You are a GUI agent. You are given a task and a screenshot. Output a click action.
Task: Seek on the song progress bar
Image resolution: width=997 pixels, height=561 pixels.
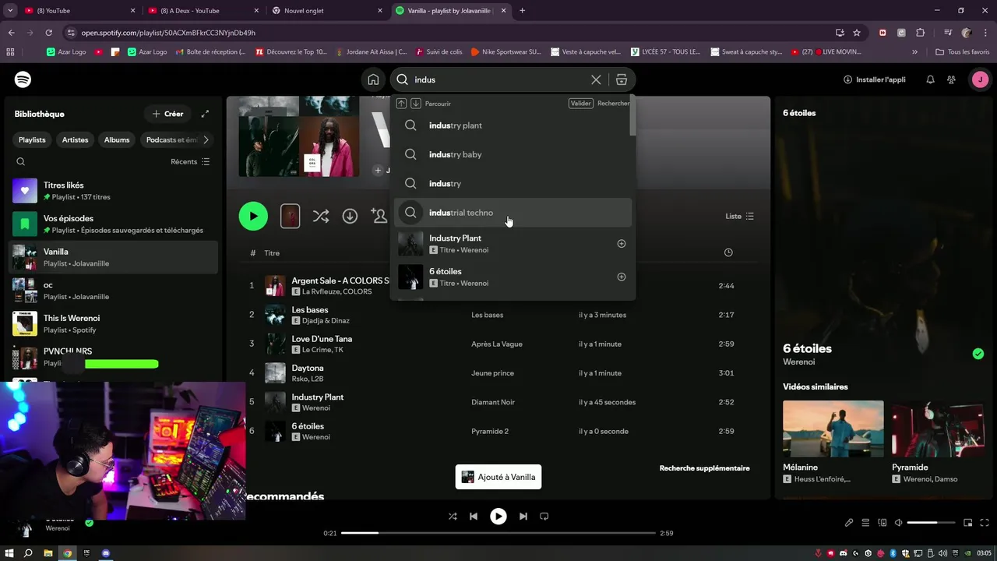[x=498, y=533]
